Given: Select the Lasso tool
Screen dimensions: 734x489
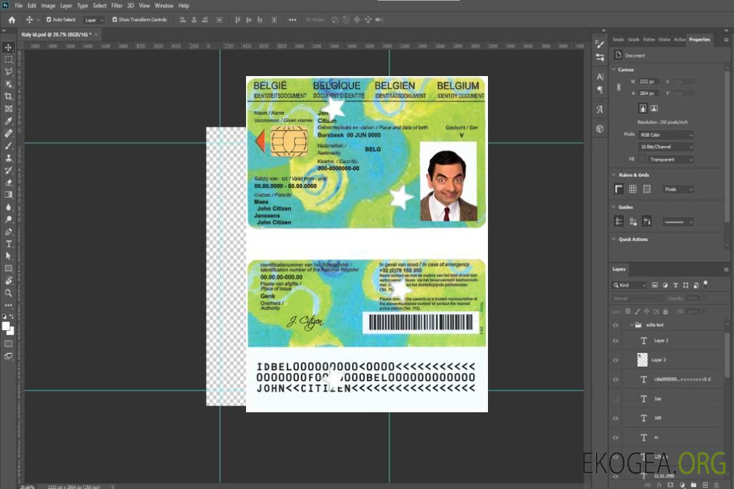Looking at the screenshot, I should coord(8,71).
